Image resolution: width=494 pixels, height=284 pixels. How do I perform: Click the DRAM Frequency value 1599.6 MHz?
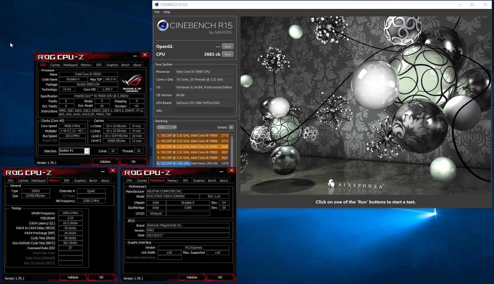coord(70,213)
